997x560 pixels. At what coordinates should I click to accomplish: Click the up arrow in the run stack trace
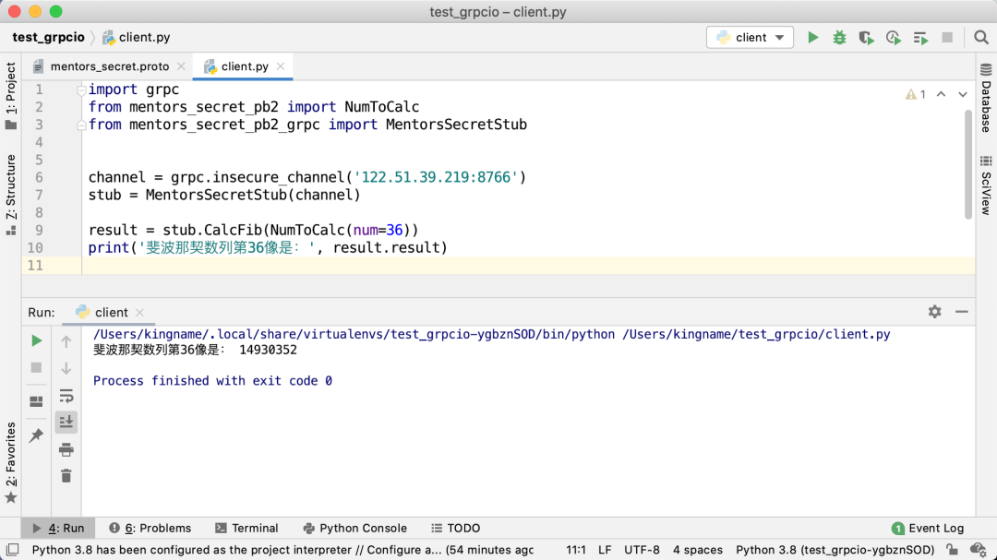(66, 342)
